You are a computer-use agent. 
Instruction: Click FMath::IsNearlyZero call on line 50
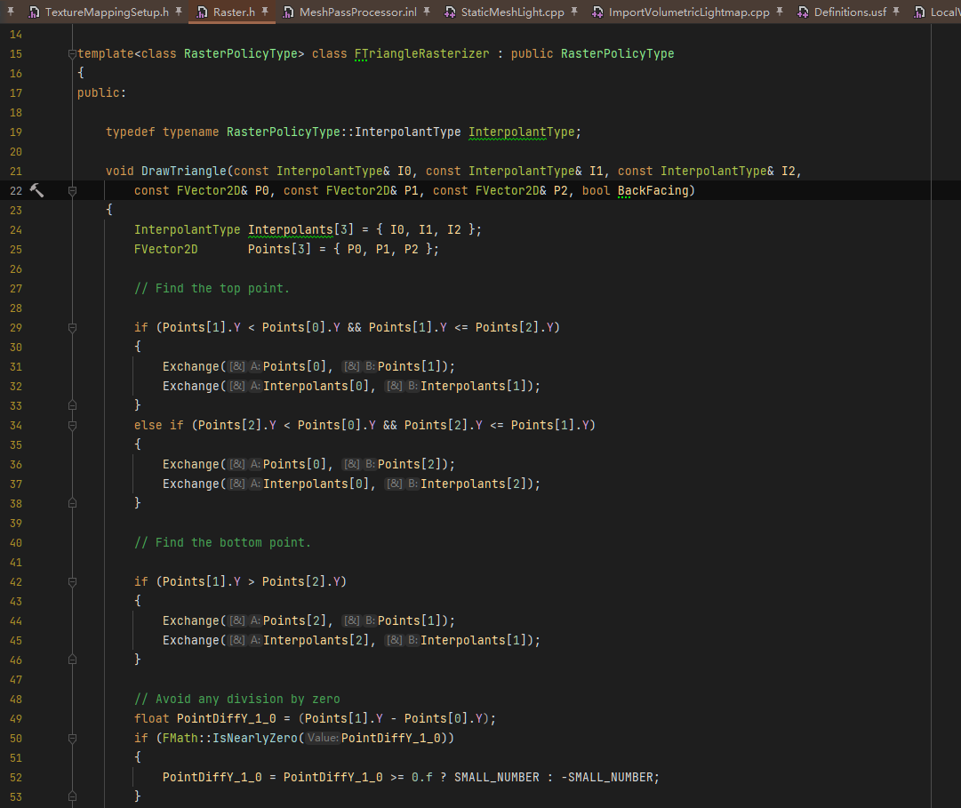click(x=230, y=738)
